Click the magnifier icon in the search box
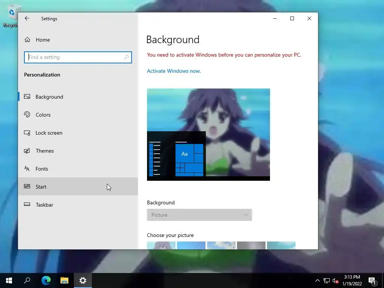The width and height of the screenshot is (384, 288). click(126, 57)
